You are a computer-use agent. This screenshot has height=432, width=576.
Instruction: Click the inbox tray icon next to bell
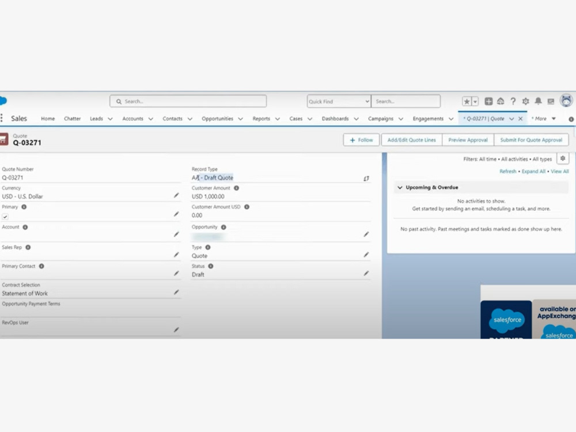(550, 101)
